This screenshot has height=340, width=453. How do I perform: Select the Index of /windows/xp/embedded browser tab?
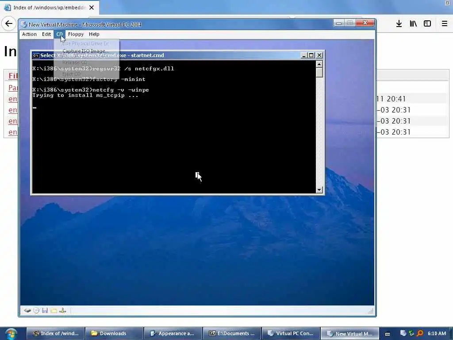50,8
